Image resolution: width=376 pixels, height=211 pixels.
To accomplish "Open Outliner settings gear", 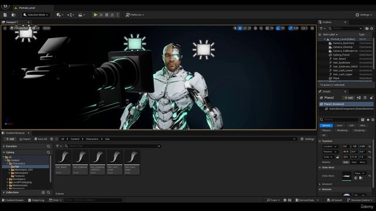I will click(372, 29).
